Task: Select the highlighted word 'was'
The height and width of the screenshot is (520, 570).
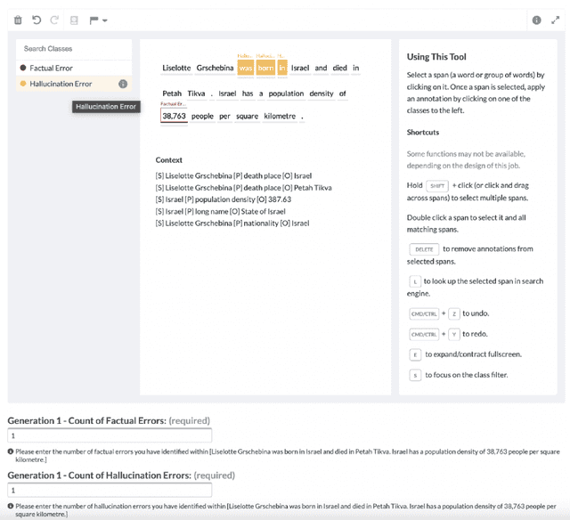Action: click(x=245, y=68)
